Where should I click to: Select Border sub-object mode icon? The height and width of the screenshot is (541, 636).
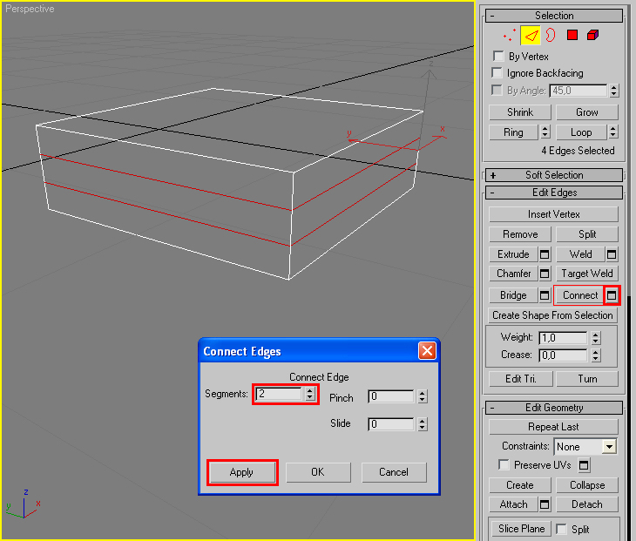tap(551, 35)
